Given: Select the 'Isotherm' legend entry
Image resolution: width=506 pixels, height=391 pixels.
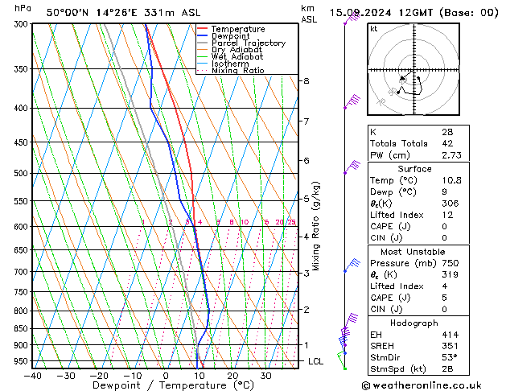Looking at the screenshot, I should coord(230,64).
